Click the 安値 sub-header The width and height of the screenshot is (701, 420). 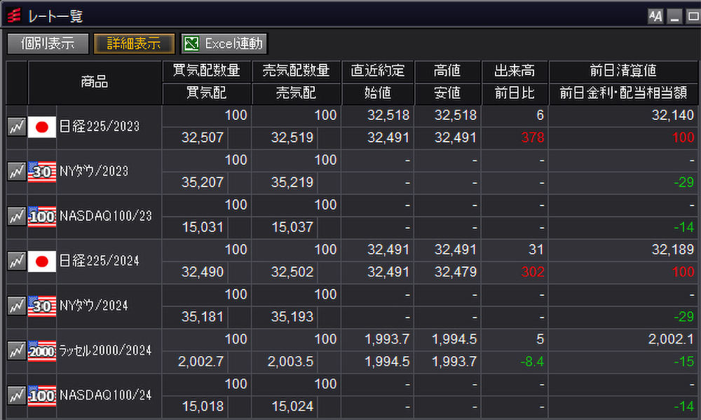pyautogui.click(x=447, y=93)
